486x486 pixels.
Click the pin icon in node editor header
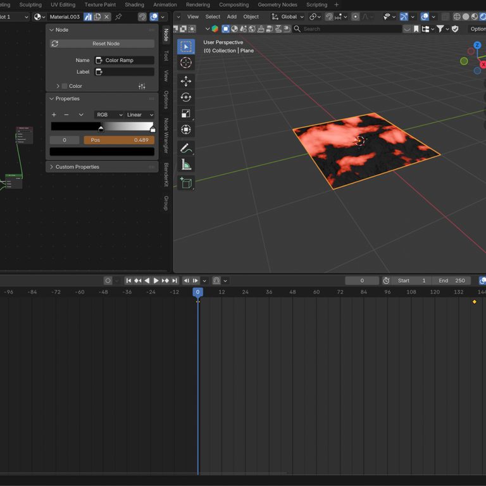click(118, 16)
